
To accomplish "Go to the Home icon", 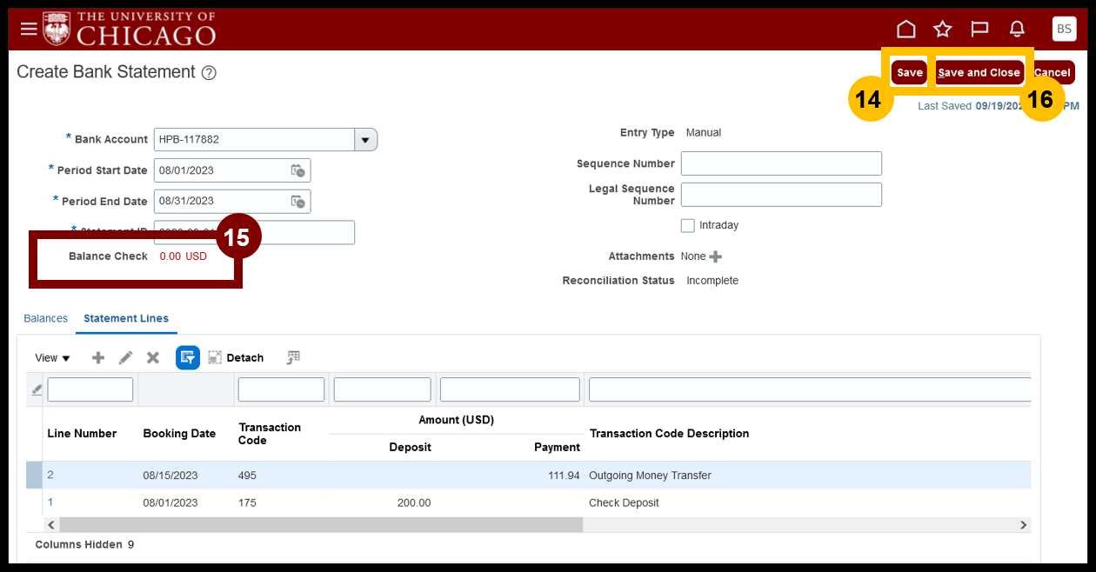I will click(x=906, y=30).
